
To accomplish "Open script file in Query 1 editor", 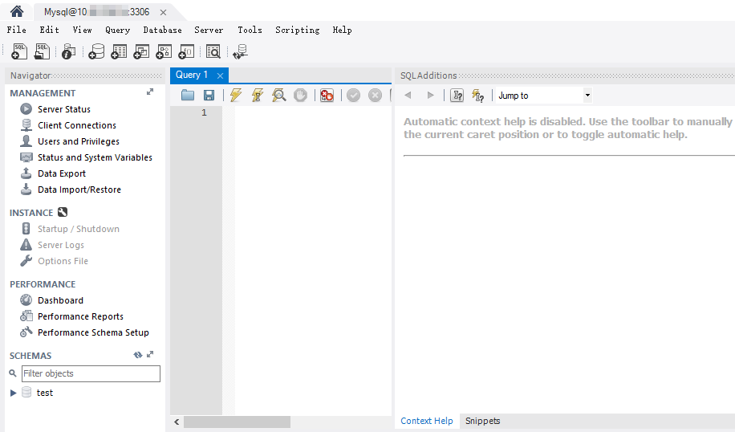I will coord(188,96).
